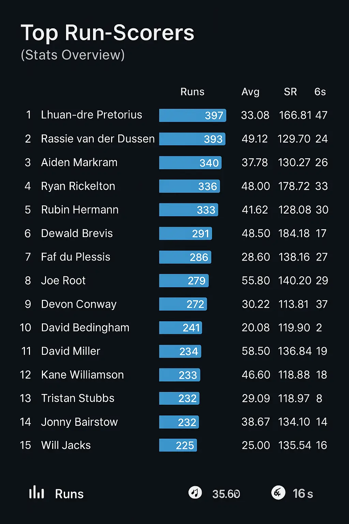Click Aiden Markram's 340 runs bar
This screenshot has height=524, width=349.
click(190, 163)
